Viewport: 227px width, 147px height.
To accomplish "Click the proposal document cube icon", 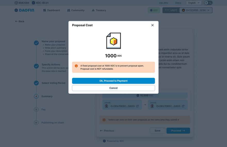I will [113, 41].
